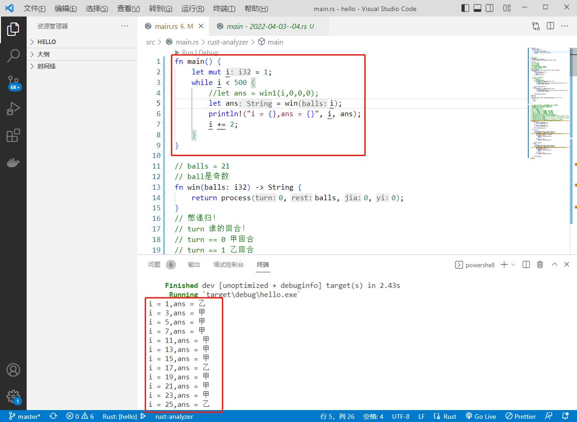Screen dimensions: 577x422
Task: Click Rust: [hello] run target in status bar
Action: [124, 416]
